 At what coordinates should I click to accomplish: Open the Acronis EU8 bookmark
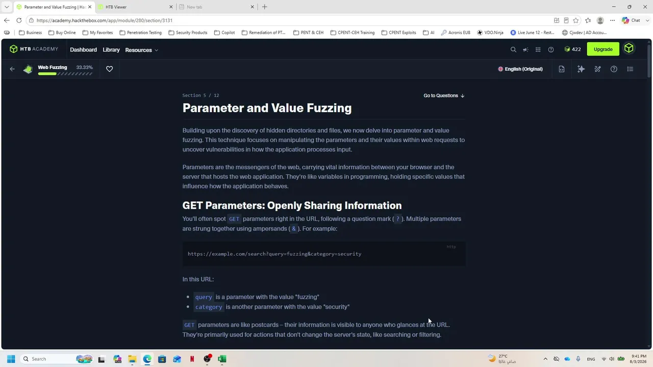click(x=456, y=33)
